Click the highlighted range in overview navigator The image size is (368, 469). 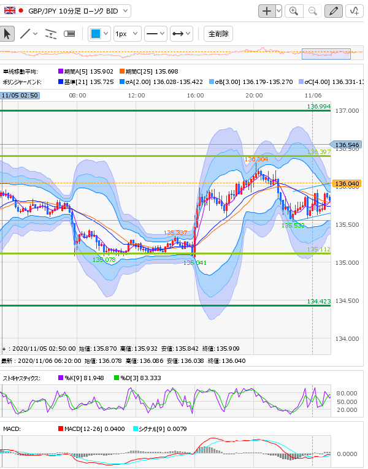(326, 54)
